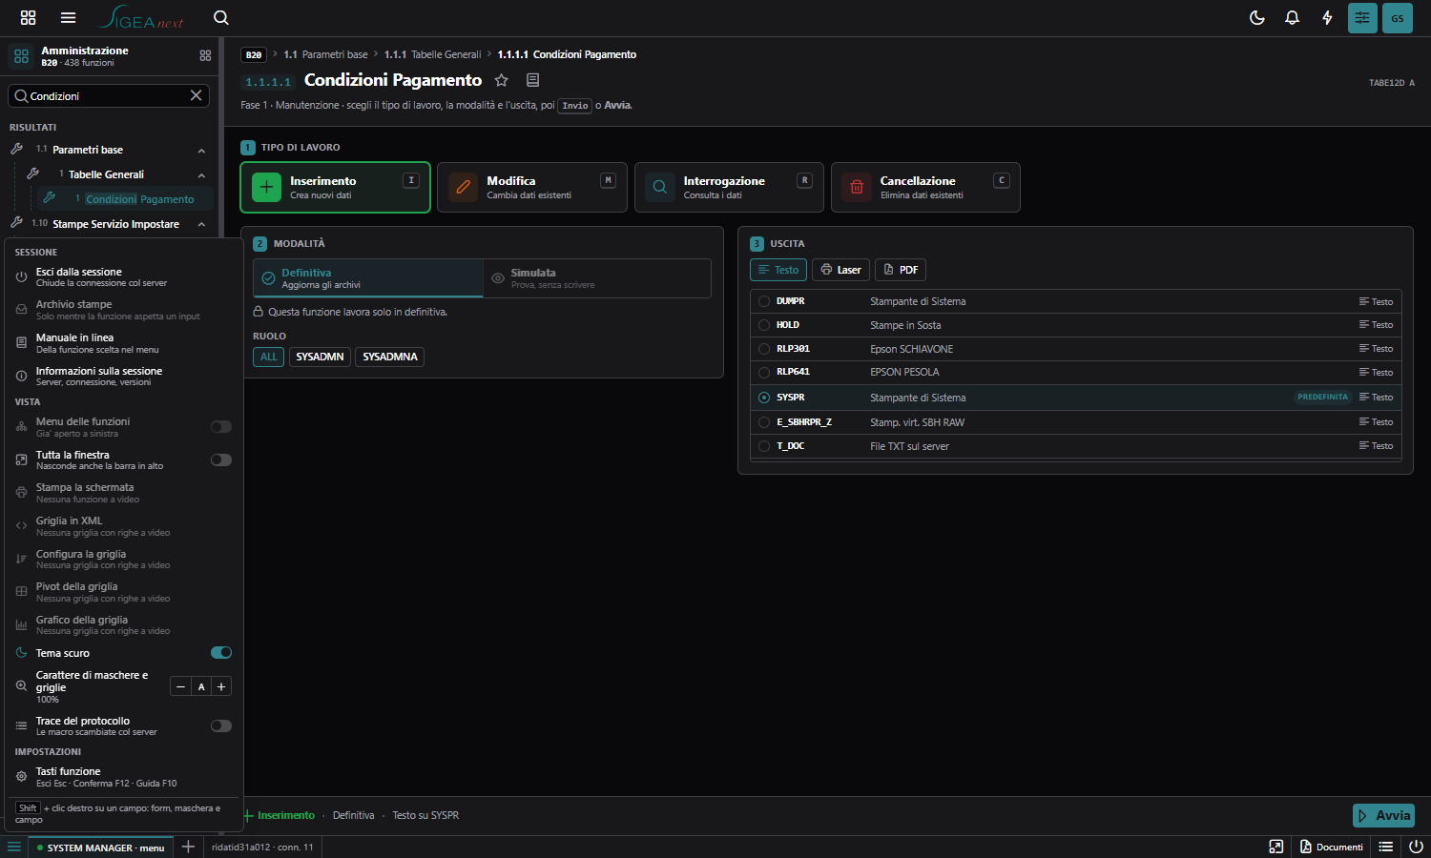The height and width of the screenshot is (858, 1431).
Task: Open Tasti funzione settings
Action: [x=124, y=777]
